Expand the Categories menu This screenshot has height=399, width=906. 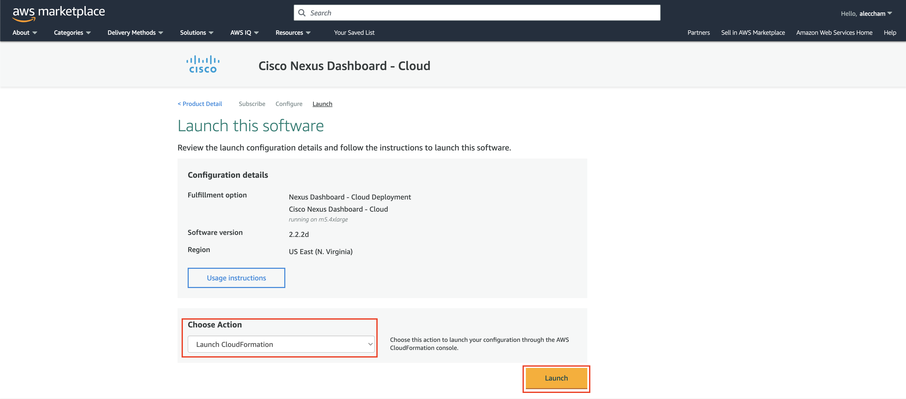(72, 33)
